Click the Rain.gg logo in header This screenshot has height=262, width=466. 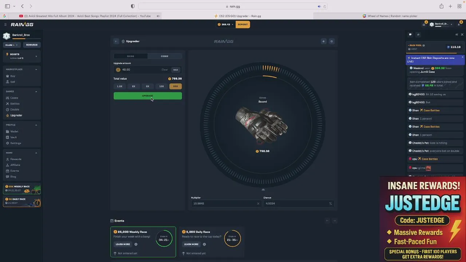(x=22, y=24)
